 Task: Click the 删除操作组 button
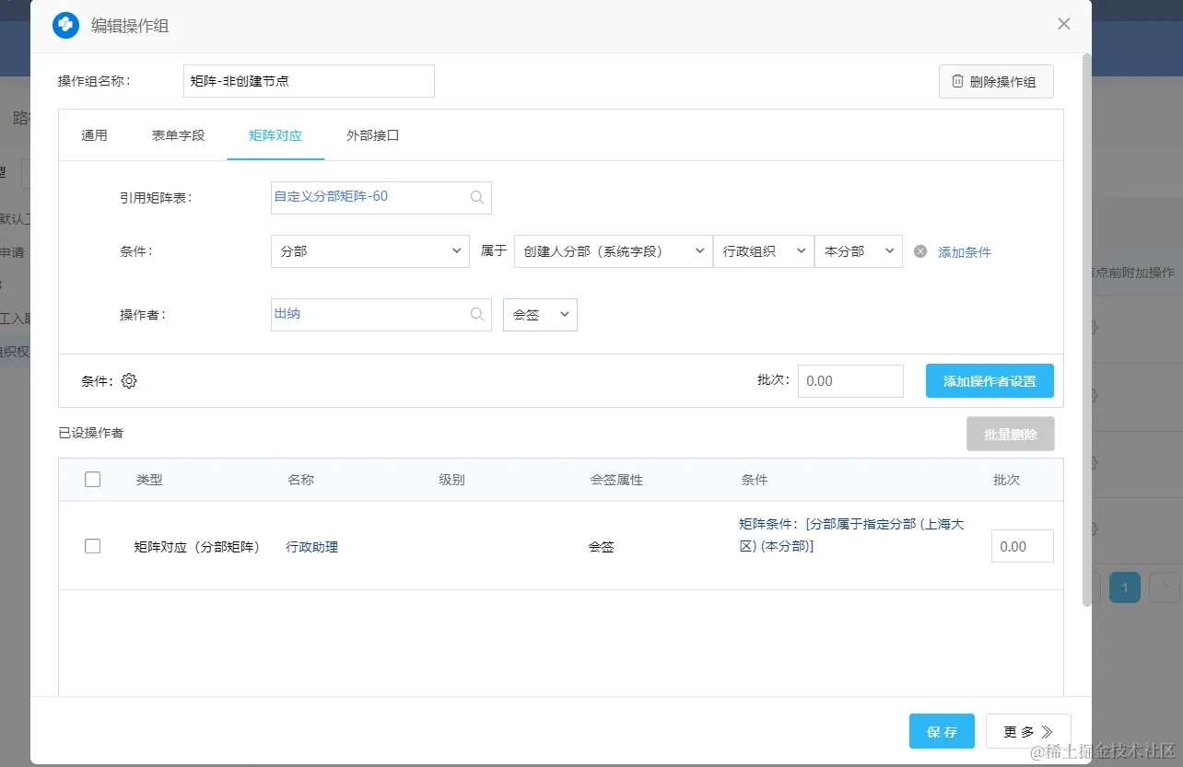(x=996, y=81)
